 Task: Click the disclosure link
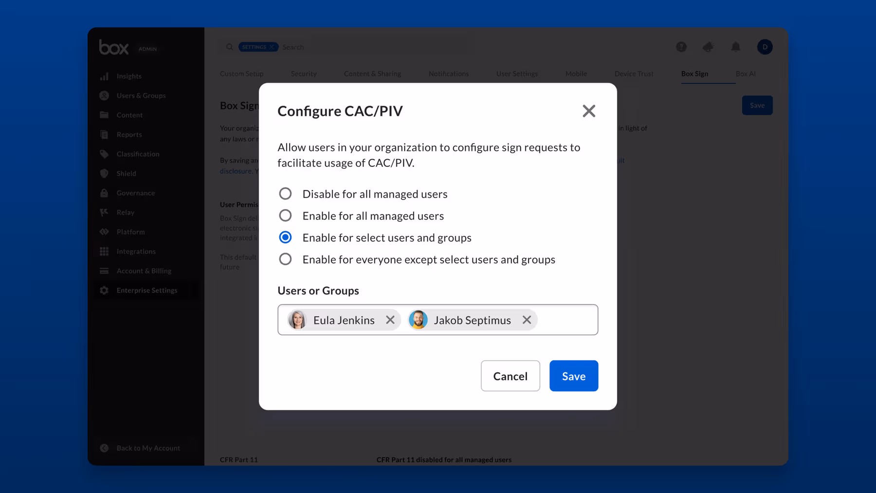coord(236,171)
